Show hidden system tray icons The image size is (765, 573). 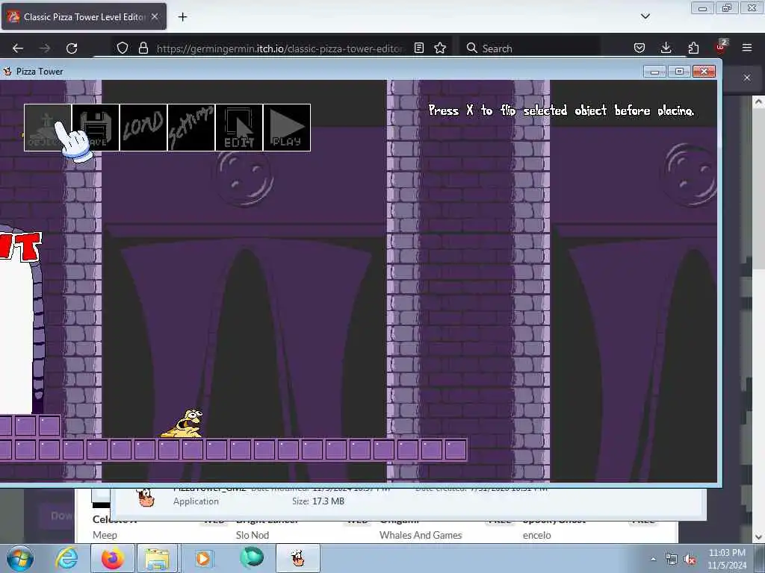653,559
